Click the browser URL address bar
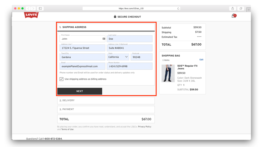Viewport: 264px width, 147px height. pos(131,8)
